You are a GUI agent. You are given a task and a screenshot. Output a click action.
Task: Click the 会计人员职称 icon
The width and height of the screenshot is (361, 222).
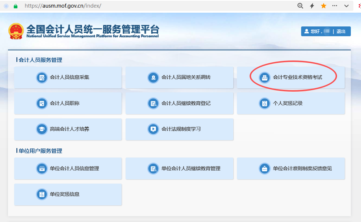[41, 103]
